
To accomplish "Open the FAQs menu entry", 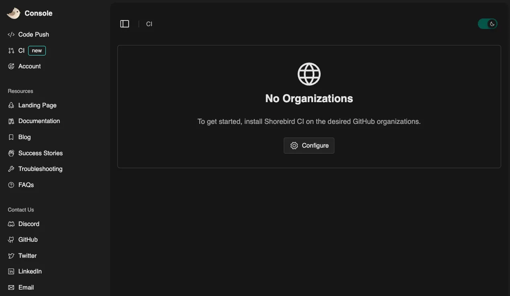I will click(26, 185).
